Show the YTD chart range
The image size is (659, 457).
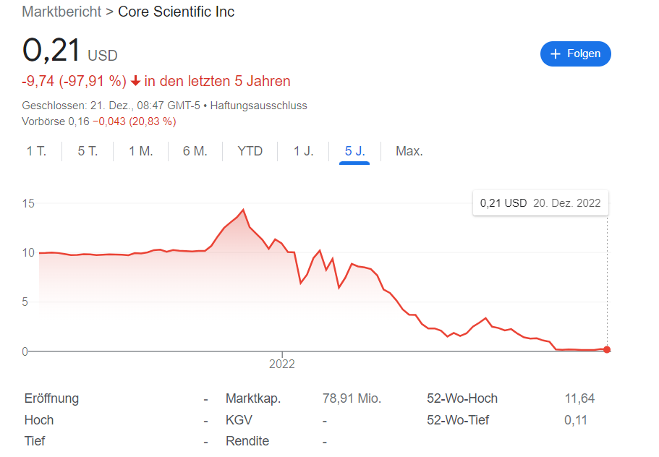click(250, 151)
